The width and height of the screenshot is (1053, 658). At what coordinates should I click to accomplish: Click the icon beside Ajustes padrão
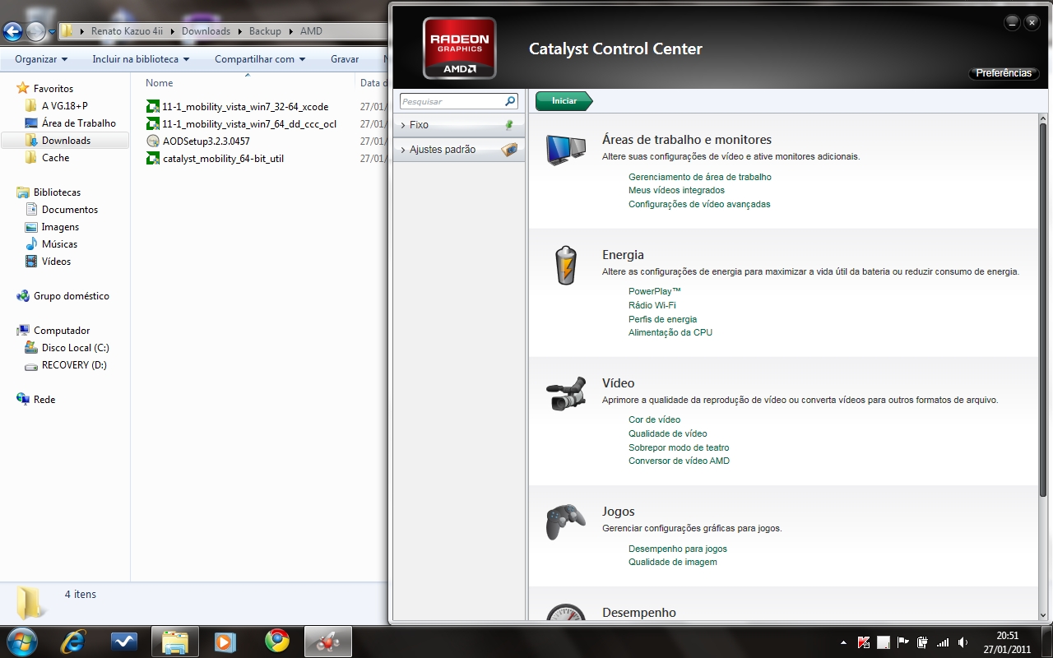click(509, 150)
